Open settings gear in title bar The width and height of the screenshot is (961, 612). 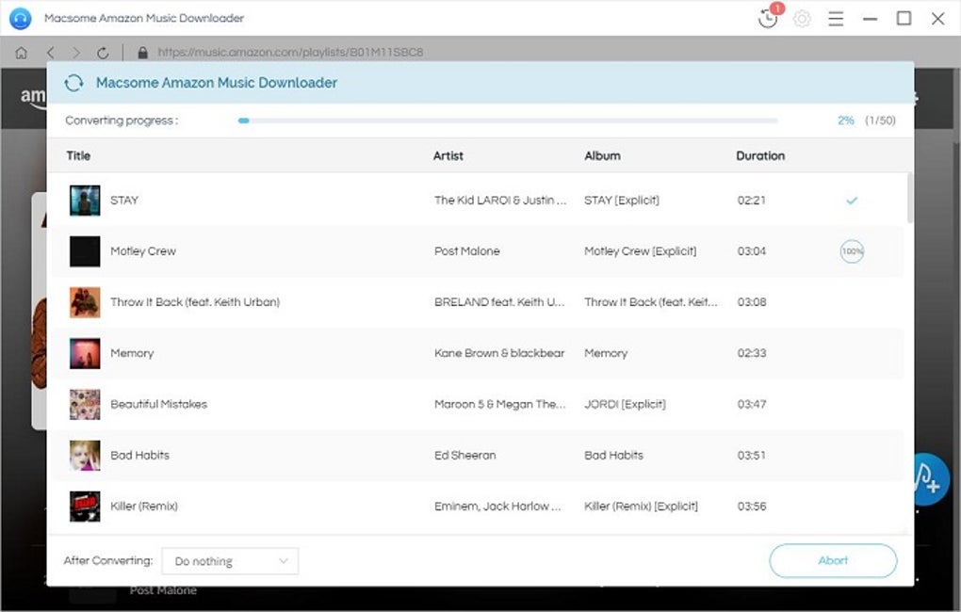(802, 19)
